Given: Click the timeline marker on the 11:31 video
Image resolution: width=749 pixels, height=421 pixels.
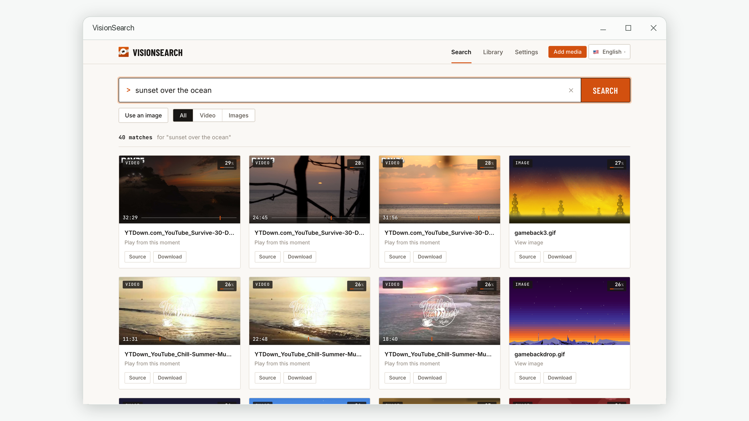Looking at the screenshot, I should point(160,339).
